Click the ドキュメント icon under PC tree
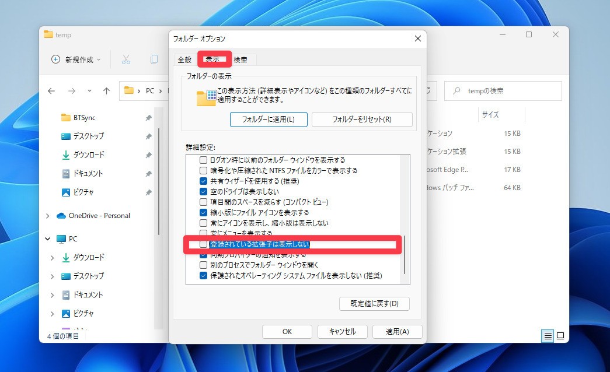Screen dimensions: 610x372 click(66, 294)
